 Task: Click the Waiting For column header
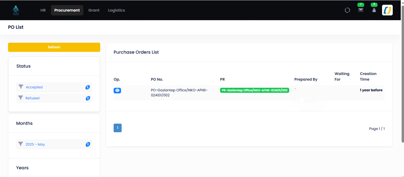(342, 76)
